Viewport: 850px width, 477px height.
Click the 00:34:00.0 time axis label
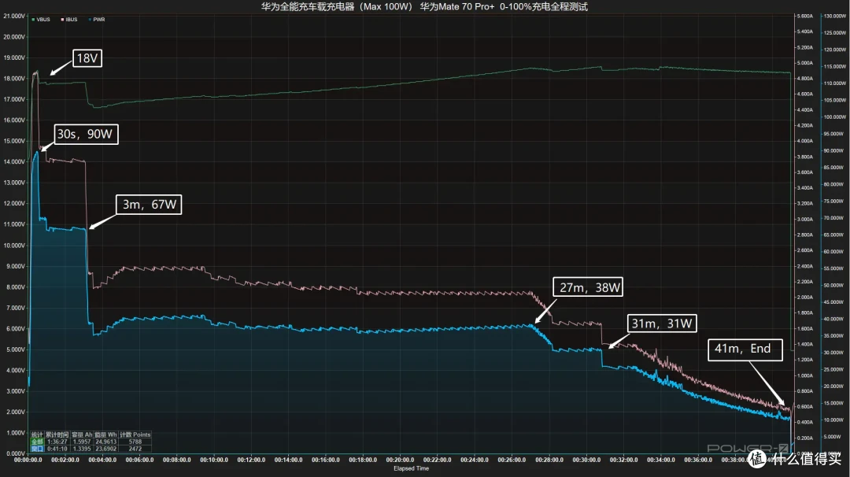point(661,460)
